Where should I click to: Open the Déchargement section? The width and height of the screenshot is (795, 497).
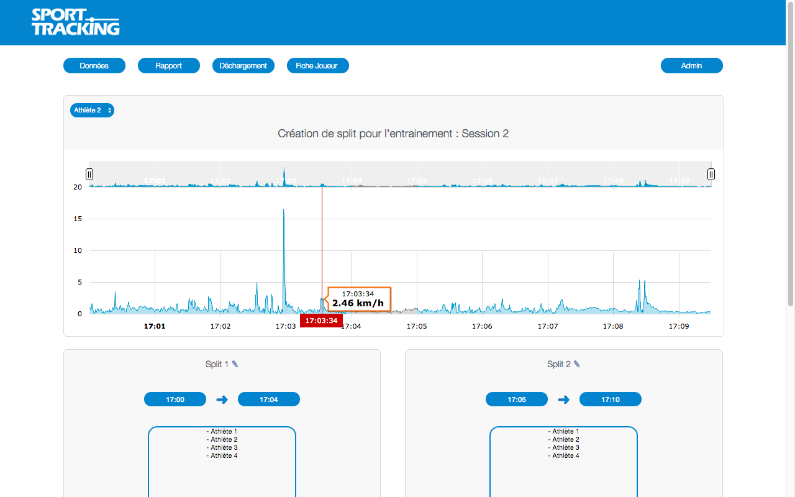(x=243, y=66)
